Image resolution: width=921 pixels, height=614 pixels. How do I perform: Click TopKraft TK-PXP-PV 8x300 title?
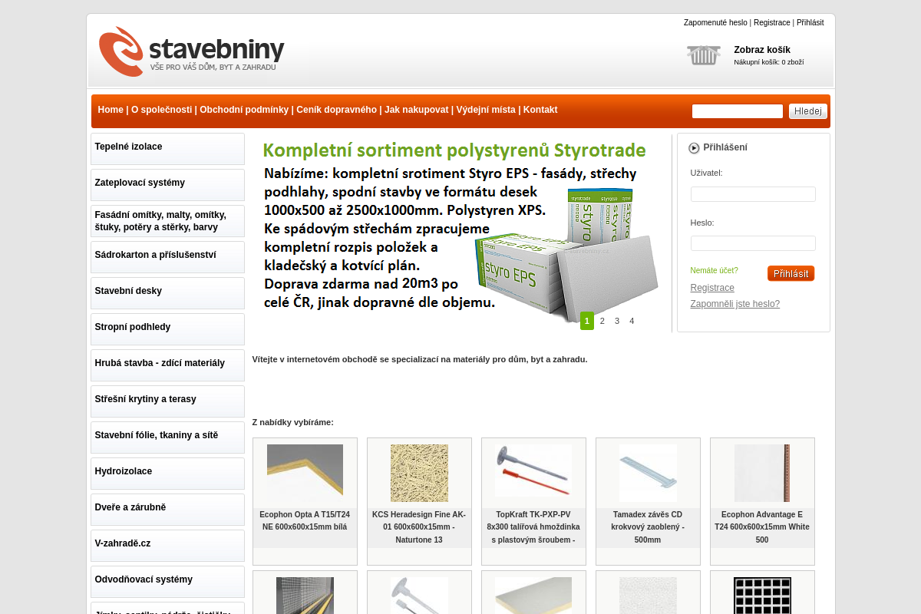click(x=533, y=527)
